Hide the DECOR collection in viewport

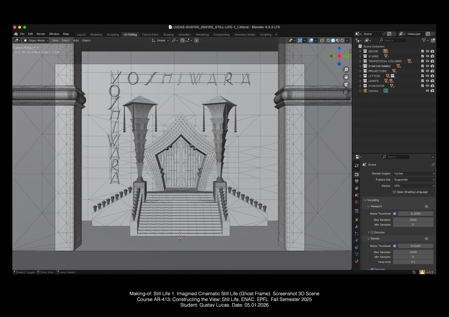pyautogui.click(x=427, y=51)
